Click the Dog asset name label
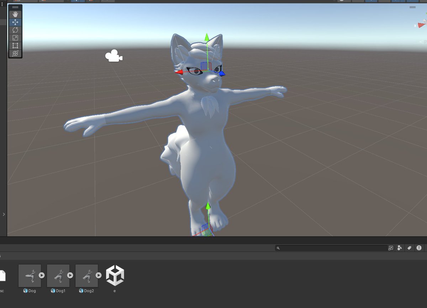427x308 pixels. pyautogui.click(x=32, y=291)
